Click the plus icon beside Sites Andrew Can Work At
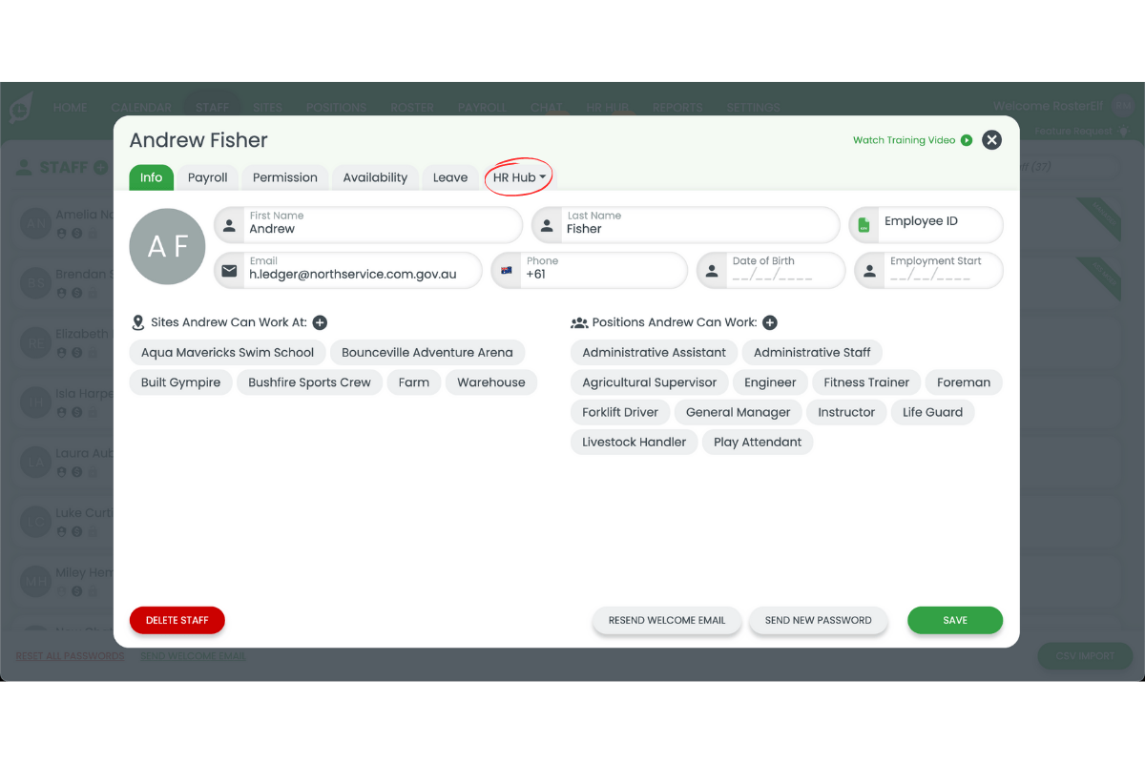Screen dimensions: 1145x763 click(319, 321)
